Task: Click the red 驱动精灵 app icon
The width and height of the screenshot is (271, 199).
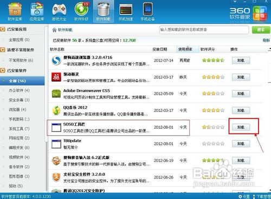Action: tap(56, 77)
